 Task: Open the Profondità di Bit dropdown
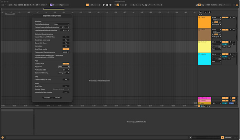66,70
